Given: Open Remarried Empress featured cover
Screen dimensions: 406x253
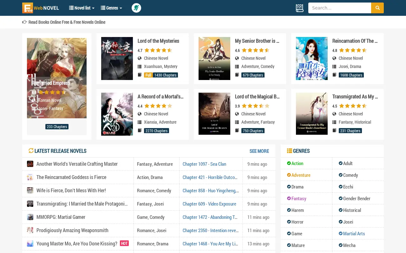Looking at the screenshot, I should (57, 78).
